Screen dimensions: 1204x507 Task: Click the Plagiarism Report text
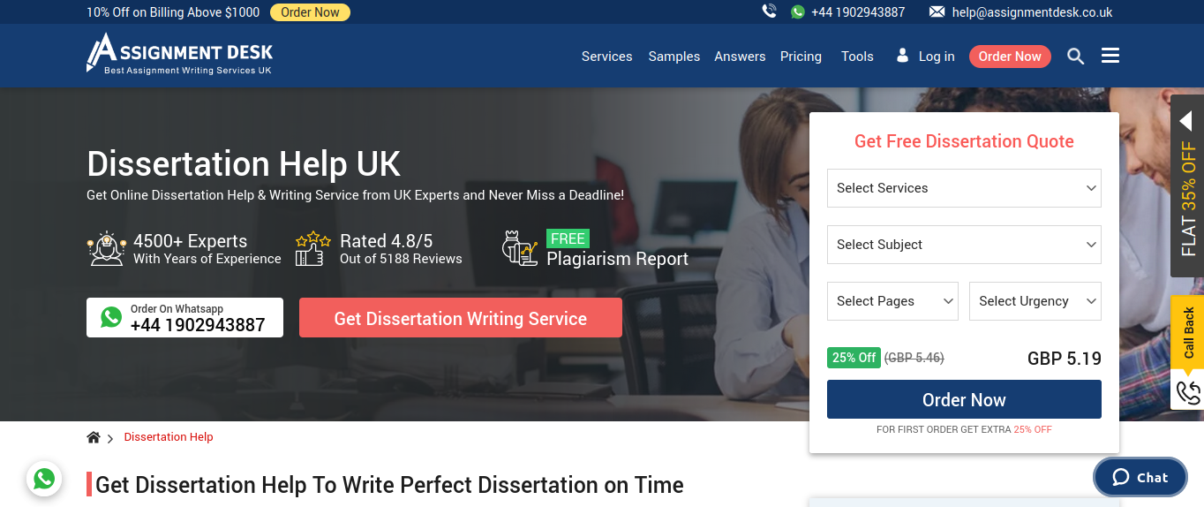617,259
